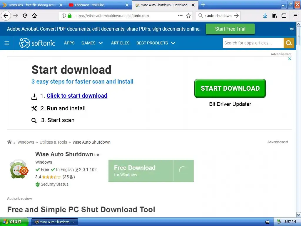Click the taskbar clock 3:57 PM
The image size is (301, 226).
tap(290, 222)
